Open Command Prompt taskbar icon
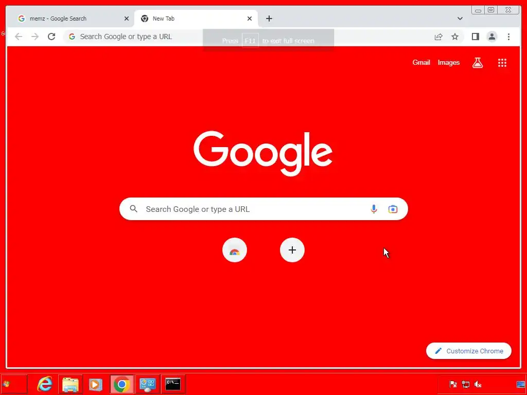 [x=173, y=384]
